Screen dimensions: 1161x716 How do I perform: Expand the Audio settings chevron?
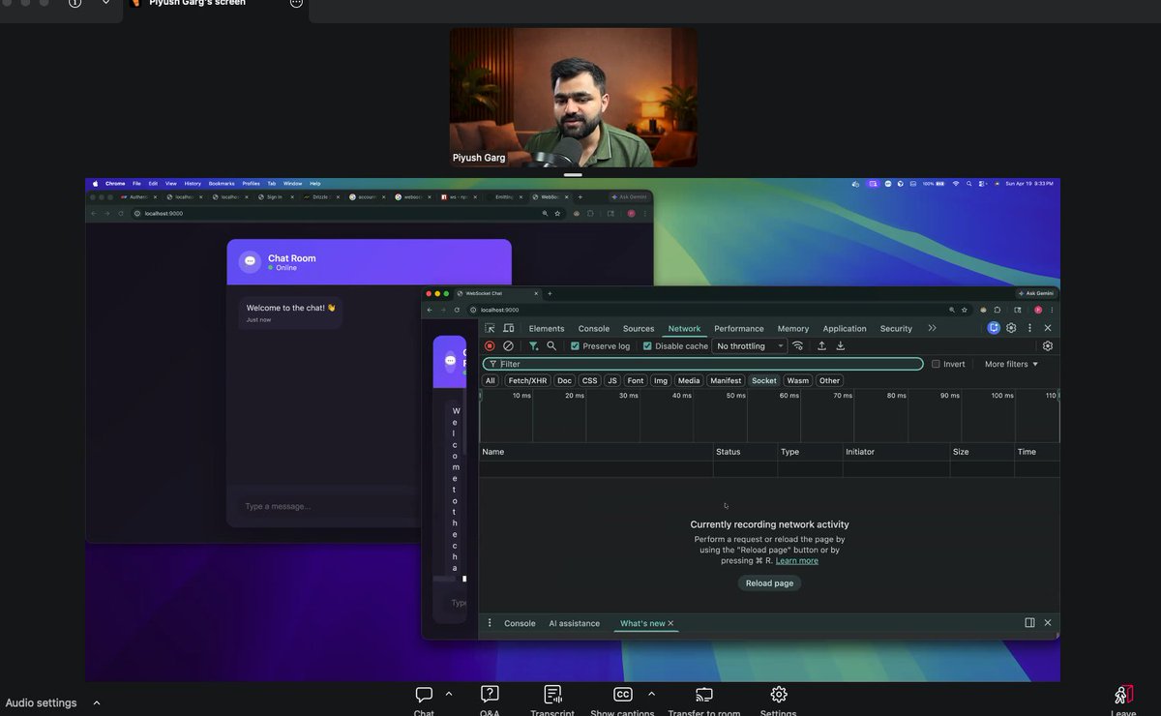pyautogui.click(x=95, y=702)
